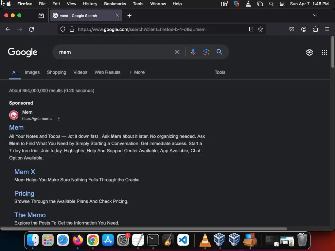Click the vertical page scrollbar
This screenshot has height=251, width=335.
coord(332,52)
